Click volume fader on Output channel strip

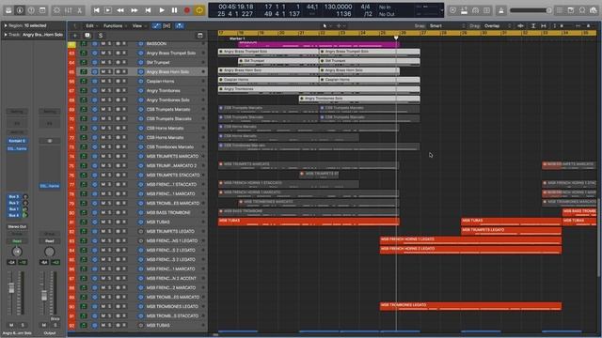point(44,295)
